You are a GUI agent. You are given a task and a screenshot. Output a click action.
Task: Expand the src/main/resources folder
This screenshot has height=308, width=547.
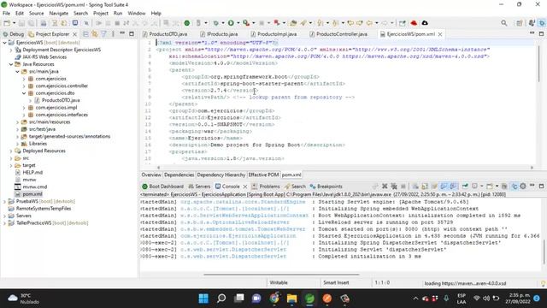point(17,122)
